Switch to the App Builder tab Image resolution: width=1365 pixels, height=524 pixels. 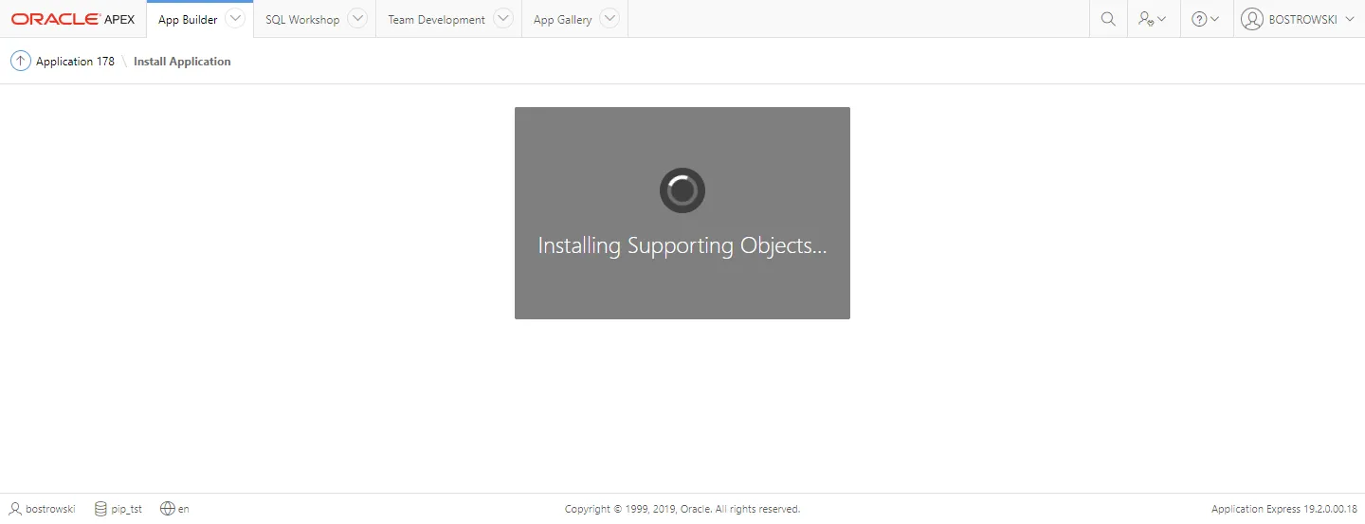[x=188, y=20]
